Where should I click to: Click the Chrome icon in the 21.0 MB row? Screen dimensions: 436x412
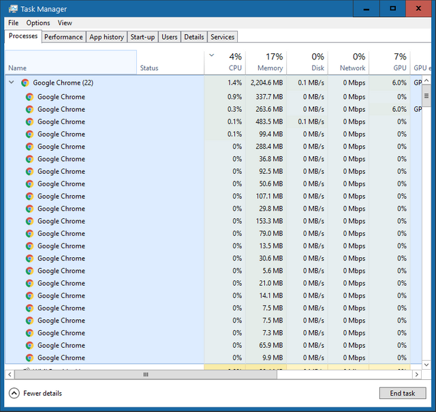(x=29, y=283)
